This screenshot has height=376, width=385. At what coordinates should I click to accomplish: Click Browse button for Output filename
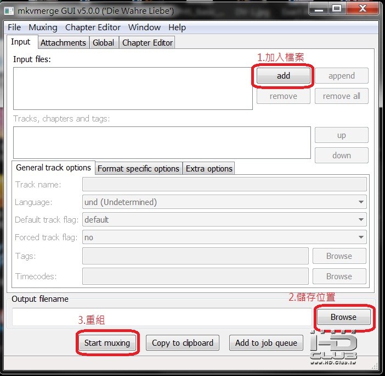[343, 317]
